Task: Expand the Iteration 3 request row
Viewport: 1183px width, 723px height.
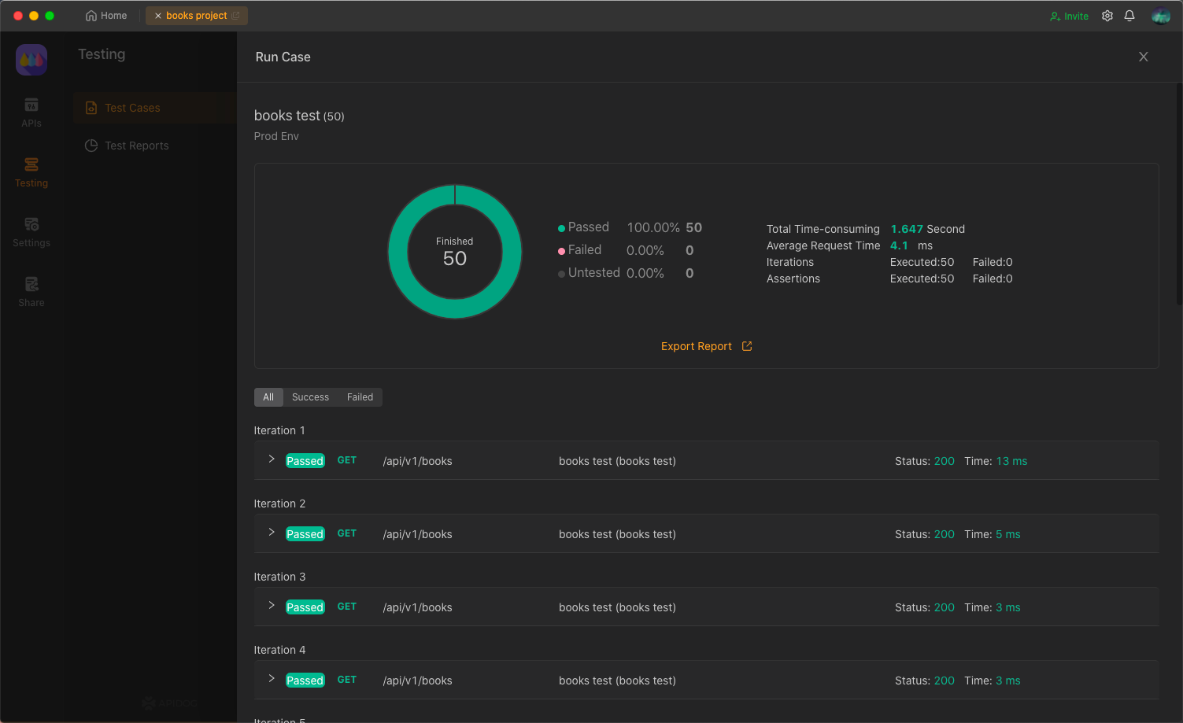Action: click(x=272, y=606)
